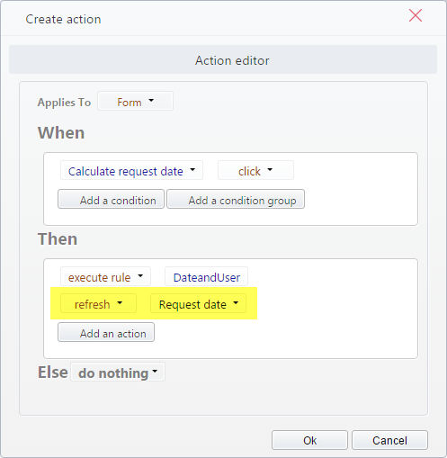This screenshot has width=447, height=458.
Task: Click the arrow next to Form
Action: [151, 101]
